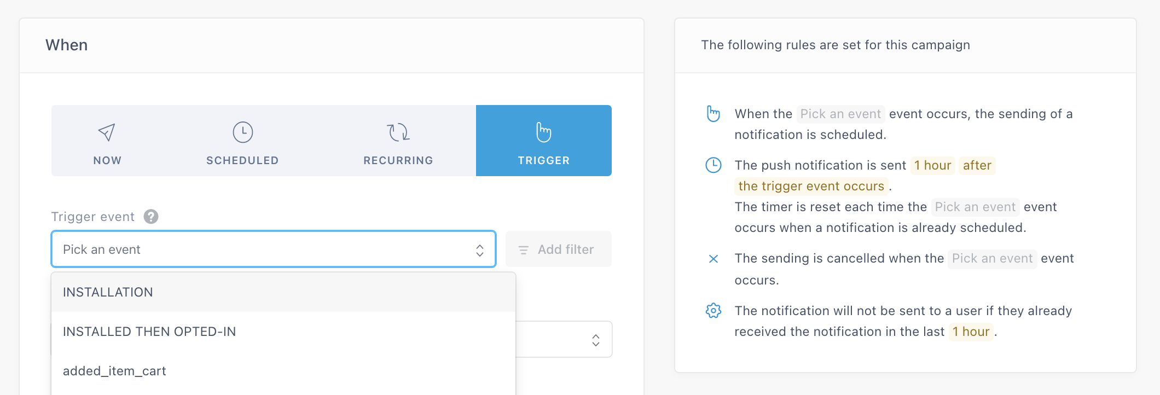Select the added_item_cart event
Screen dimensions: 1160x395
pyautogui.click(x=114, y=371)
